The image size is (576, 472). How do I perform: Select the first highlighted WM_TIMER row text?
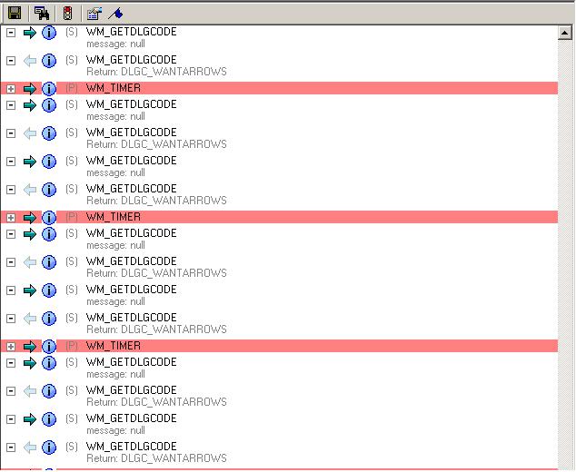(x=114, y=88)
